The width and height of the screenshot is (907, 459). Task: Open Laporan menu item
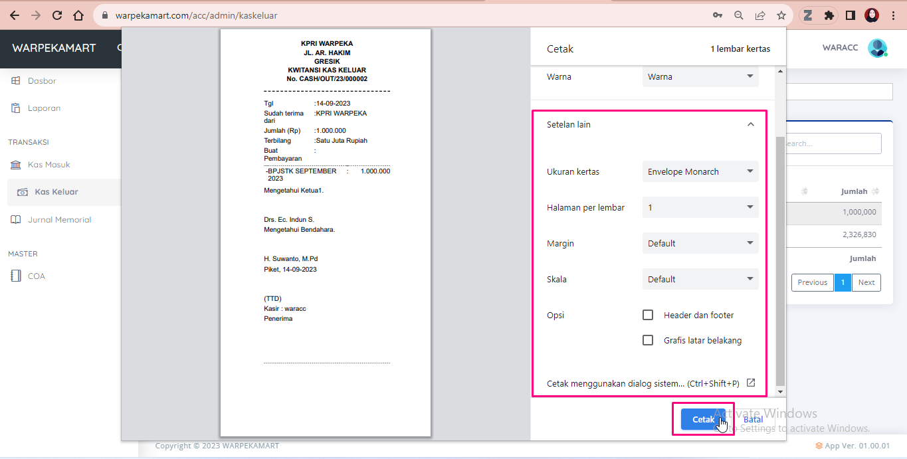44,108
